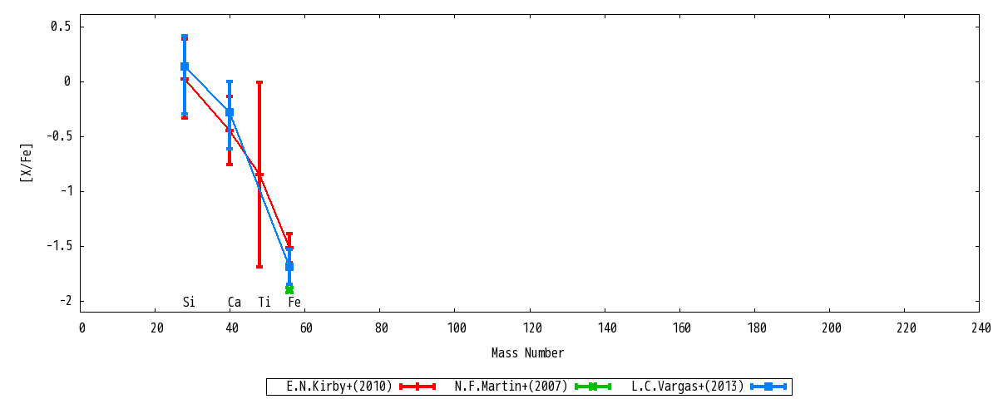Click x-axis tick label 160
Screen dimensions: 998x399
[681, 328]
